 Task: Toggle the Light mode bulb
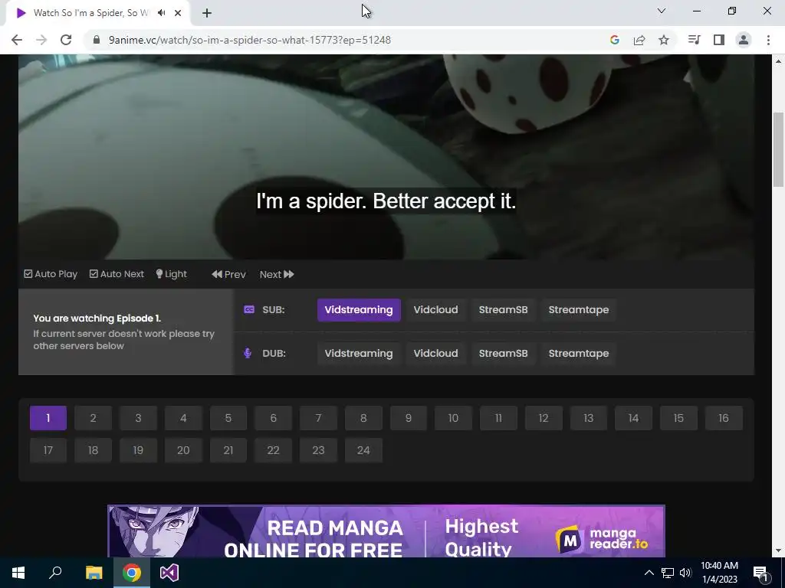171,274
